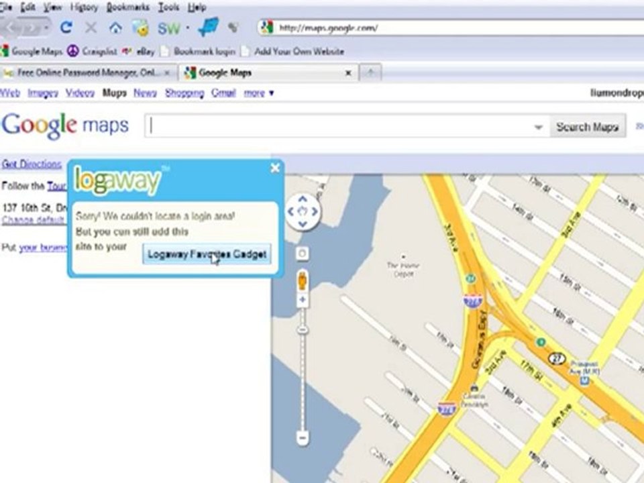Screen dimensions: 644x483
Task: Open the Help menu
Action: pos(197,7)
